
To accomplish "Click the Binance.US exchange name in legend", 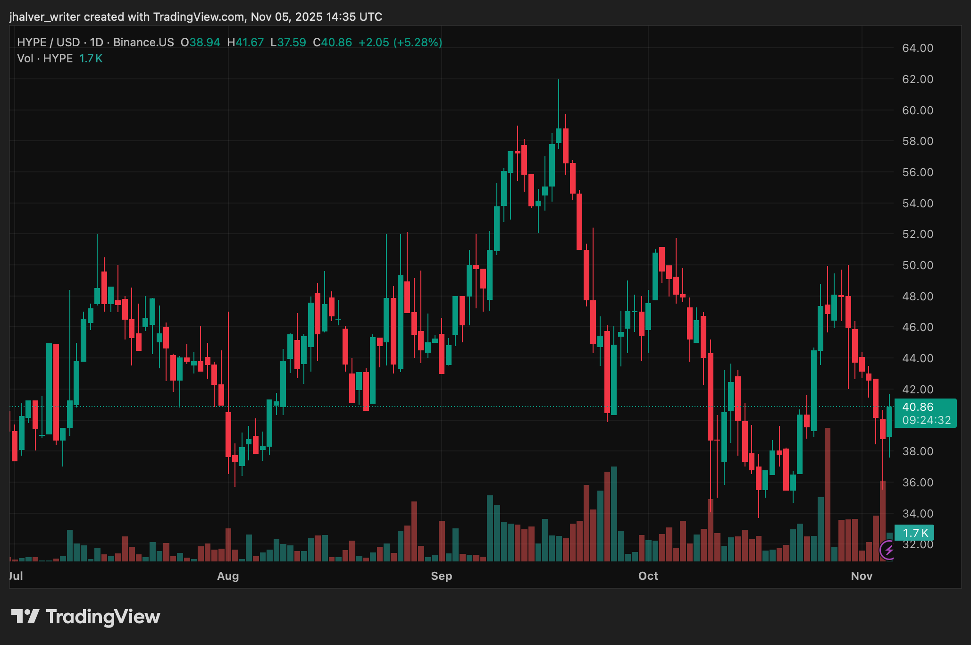I will tap(143, 42).
